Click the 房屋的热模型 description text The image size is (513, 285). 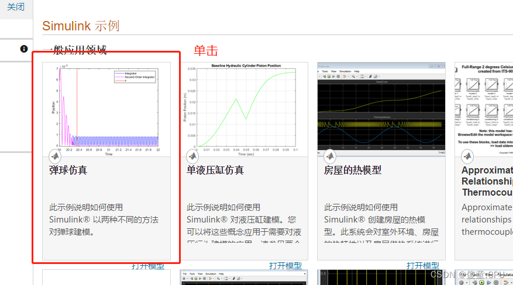click(381, 223)
